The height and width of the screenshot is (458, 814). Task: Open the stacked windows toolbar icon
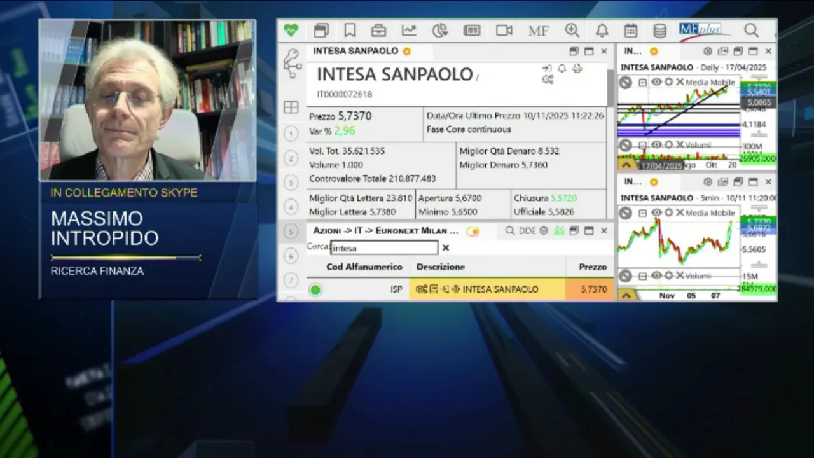[321, 30]
